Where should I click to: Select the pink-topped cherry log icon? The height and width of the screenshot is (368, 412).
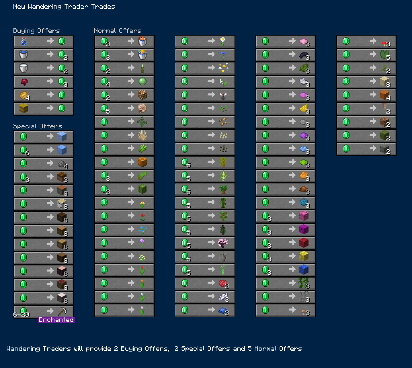62,271
